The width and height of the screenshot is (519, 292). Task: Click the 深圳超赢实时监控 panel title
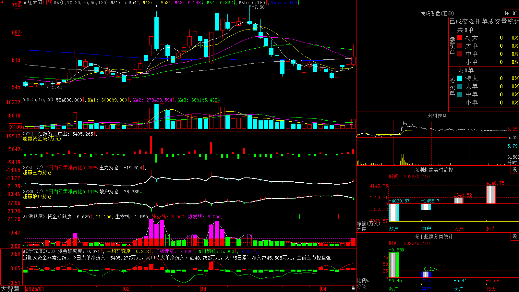coord(434,170)
